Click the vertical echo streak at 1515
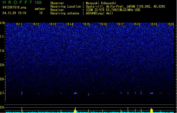The width and height of the screenshot is (177, 113). coord(88,94)
